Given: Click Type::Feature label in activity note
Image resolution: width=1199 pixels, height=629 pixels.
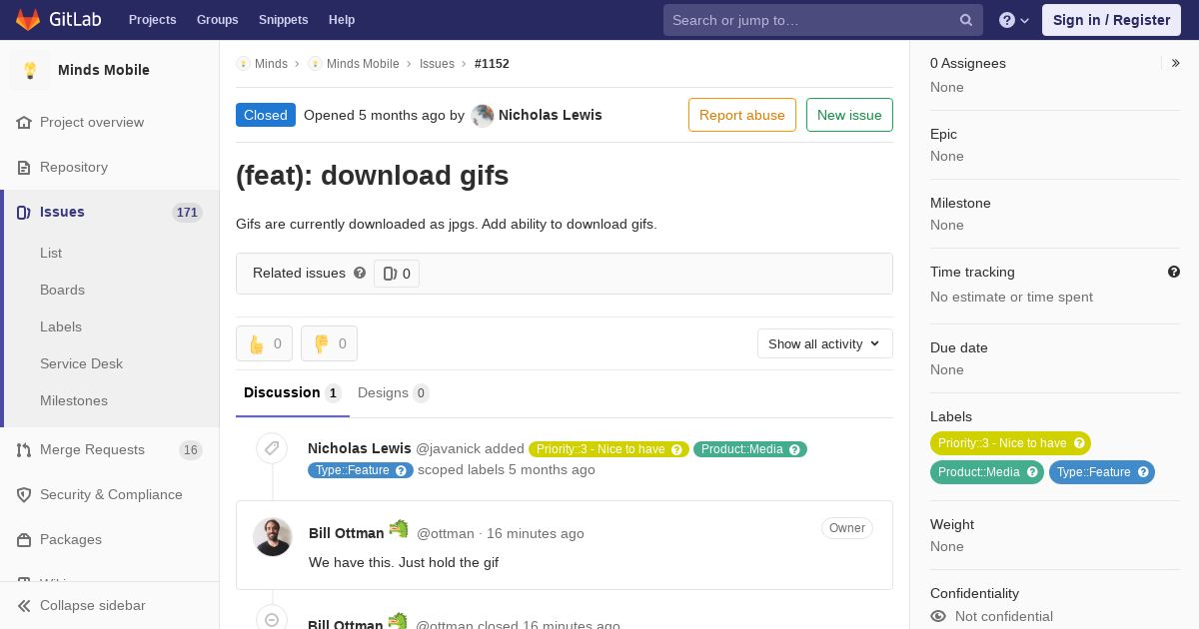Looking at the screenshot, I should [361, 470].
